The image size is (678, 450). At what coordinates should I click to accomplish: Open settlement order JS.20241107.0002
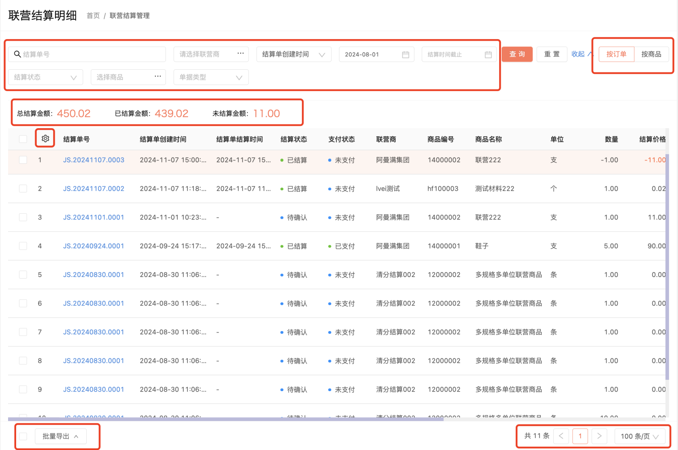94,188
